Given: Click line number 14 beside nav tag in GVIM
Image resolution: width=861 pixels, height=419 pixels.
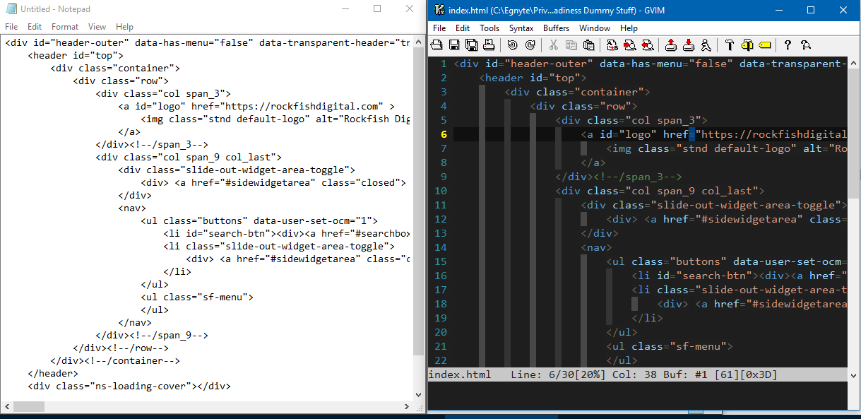Looking at the screenshot, I should coord(441,247).
